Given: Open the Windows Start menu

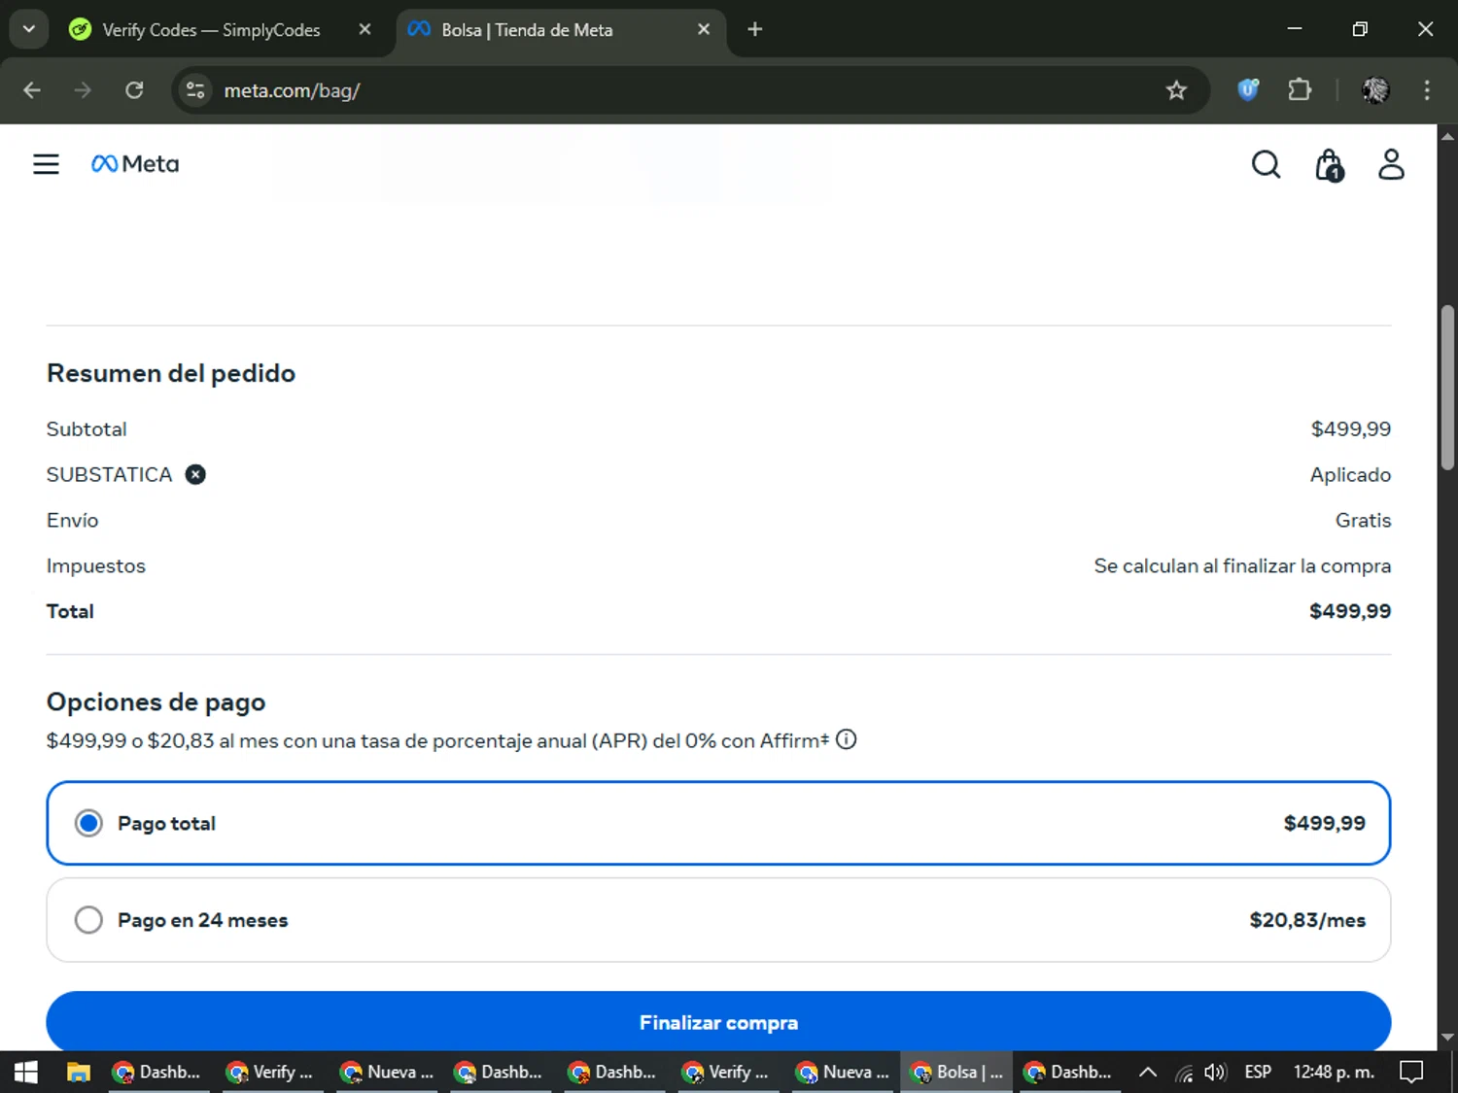Looking at the screenshot, I should point(26,1072).
